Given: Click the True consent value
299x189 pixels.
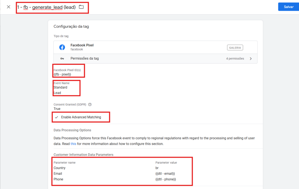Looking at the screenshot, I should tap(57, 109).
